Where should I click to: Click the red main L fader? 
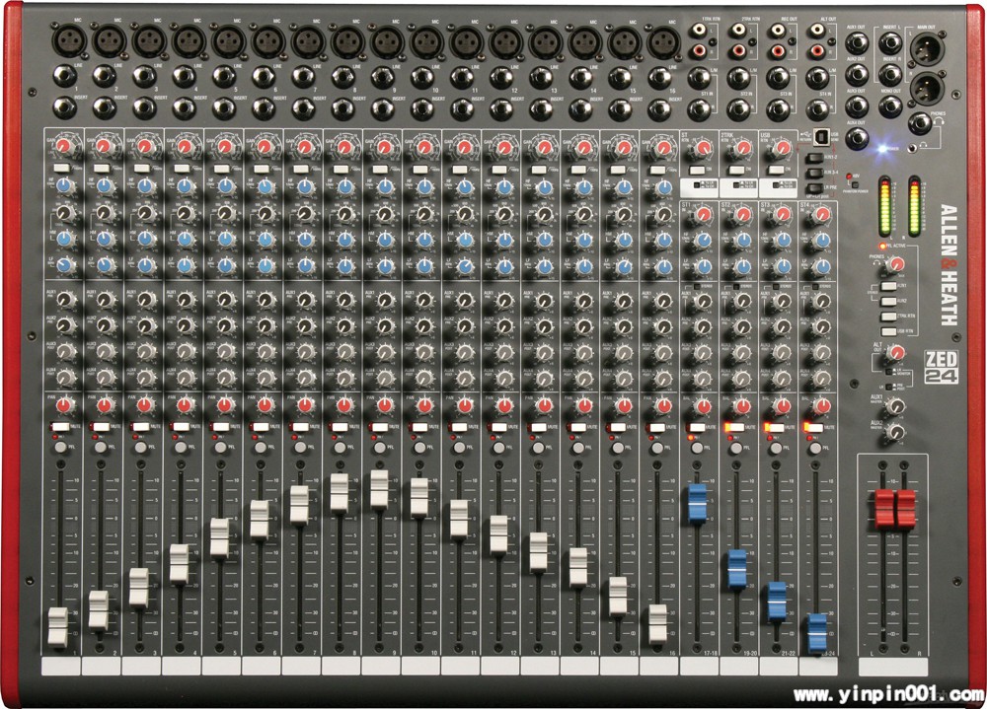pos(882,507)
